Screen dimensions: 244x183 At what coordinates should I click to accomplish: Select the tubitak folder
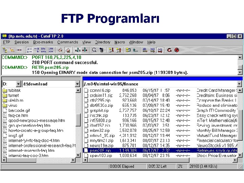12,90
